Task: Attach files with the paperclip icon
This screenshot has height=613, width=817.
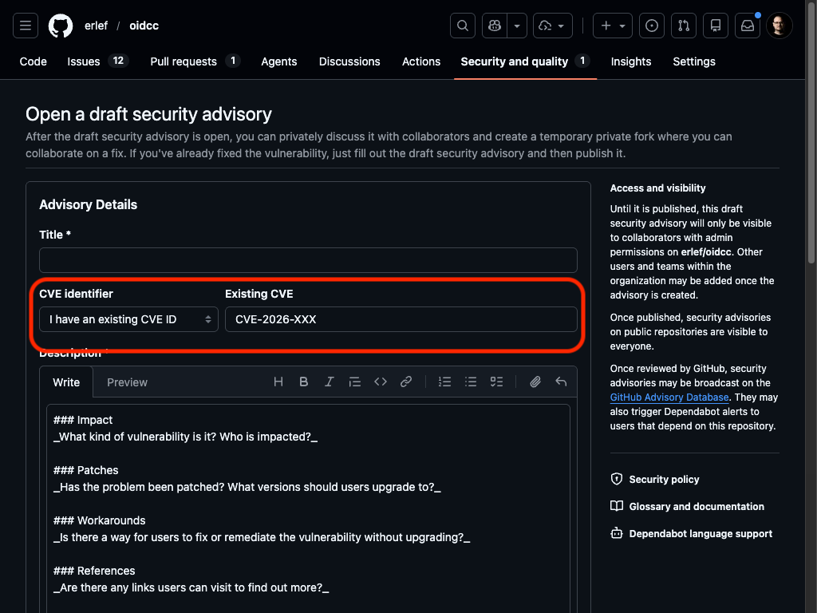Action: click(535, 382)
